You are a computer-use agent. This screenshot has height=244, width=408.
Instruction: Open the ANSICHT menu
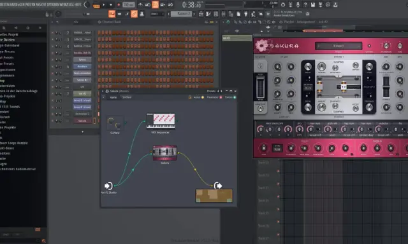41,4
